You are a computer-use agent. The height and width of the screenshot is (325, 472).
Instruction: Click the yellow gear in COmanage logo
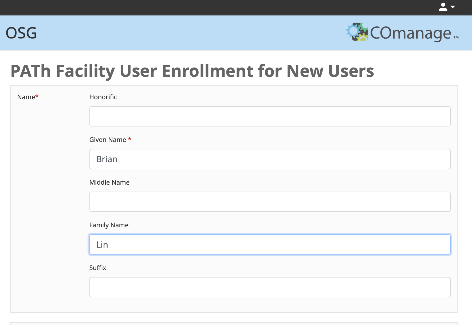(363, 37)
